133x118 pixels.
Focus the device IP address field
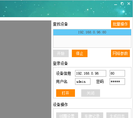[x=91, y=73]
